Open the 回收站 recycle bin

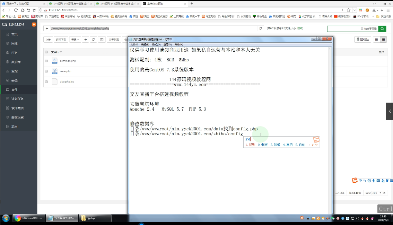pos(363,40)
